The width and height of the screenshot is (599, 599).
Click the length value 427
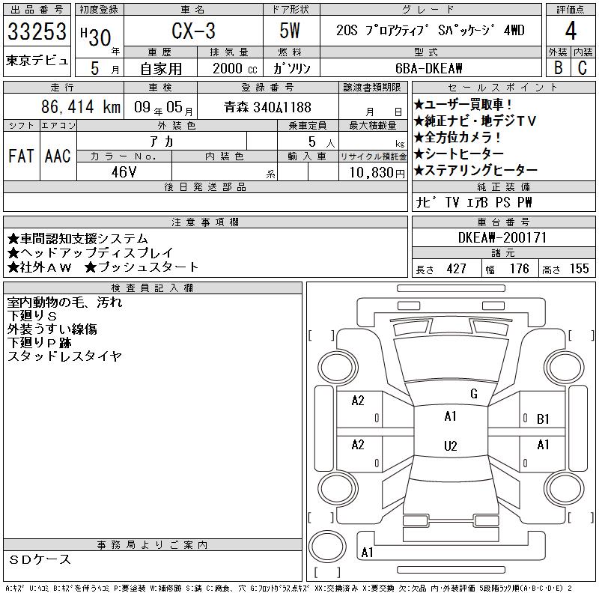point(456,269)
